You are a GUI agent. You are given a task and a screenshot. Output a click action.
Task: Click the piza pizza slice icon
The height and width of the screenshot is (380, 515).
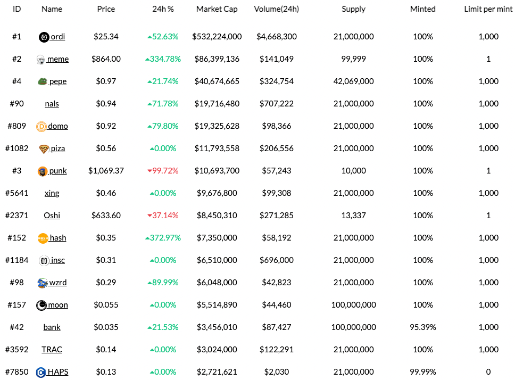click(x=44, y=148)
